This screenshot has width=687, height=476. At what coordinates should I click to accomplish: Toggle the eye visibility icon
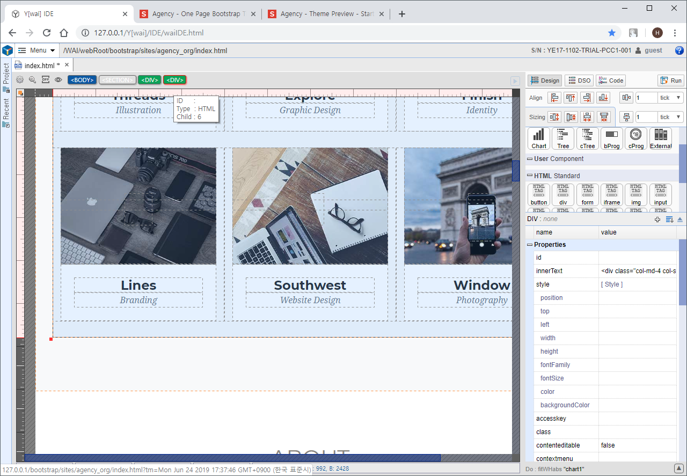pyautogui.click(x=59, y=80)
